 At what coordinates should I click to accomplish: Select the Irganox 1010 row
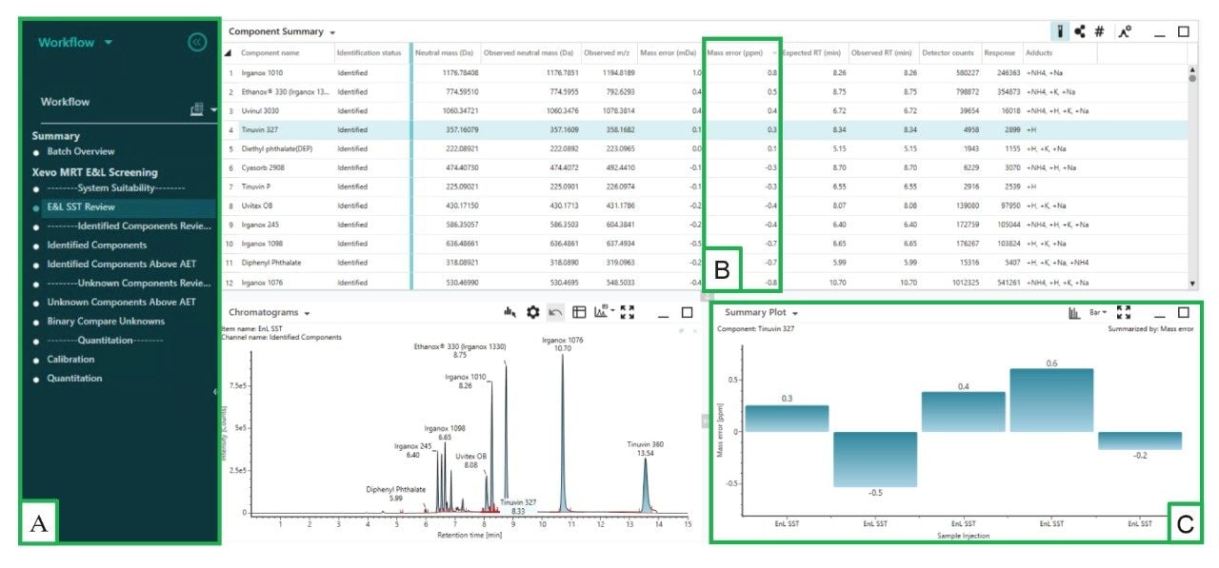click(705, 72)
